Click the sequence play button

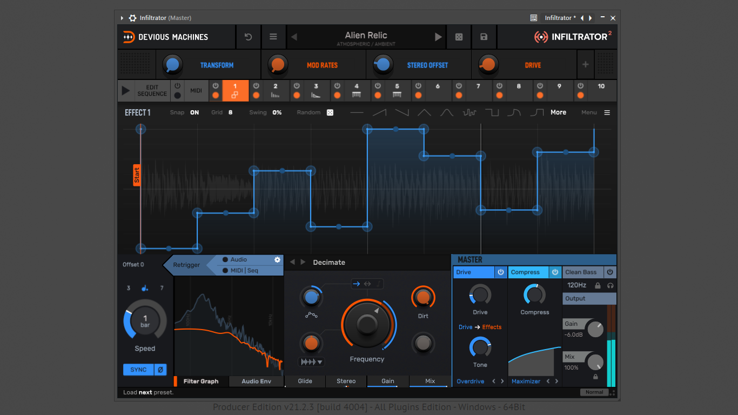click(126, 91)
